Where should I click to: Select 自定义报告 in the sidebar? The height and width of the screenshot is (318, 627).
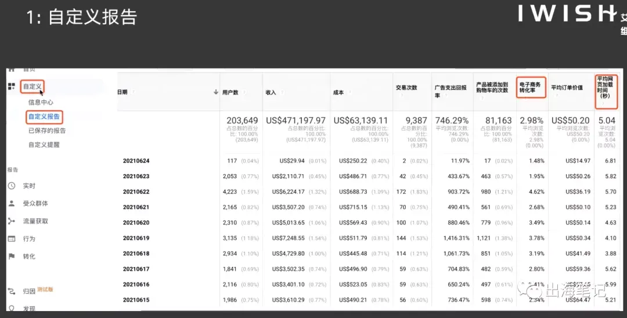point(44,116)
